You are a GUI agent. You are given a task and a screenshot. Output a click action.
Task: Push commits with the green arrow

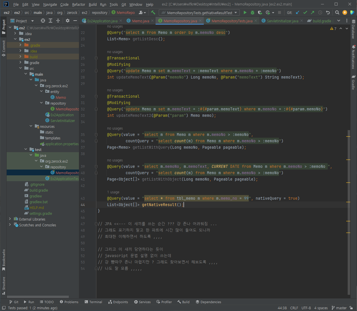(x=312, y=12)
